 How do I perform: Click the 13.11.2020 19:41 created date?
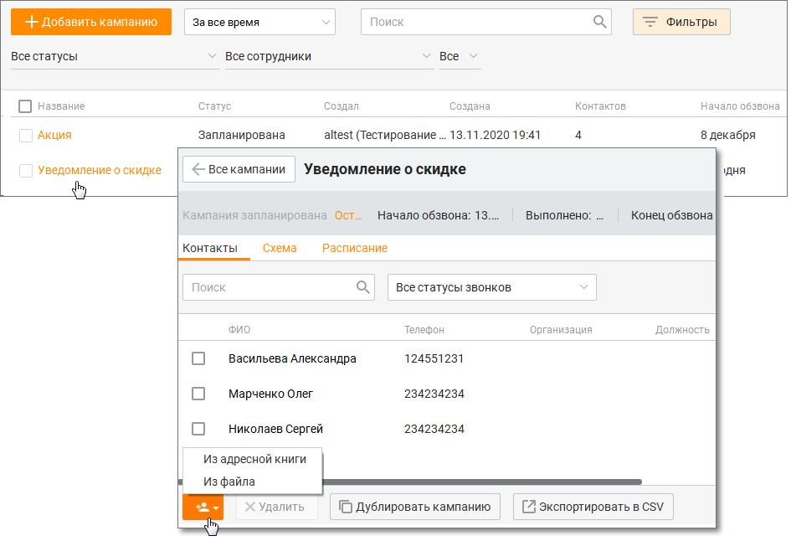tap(495, 136)
